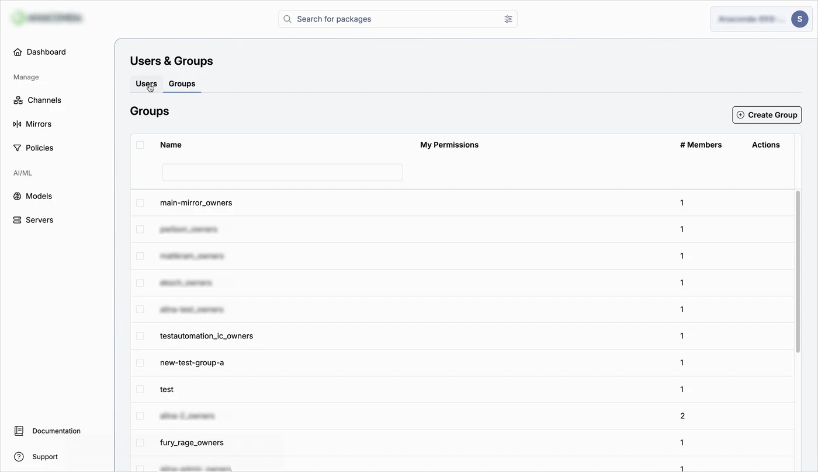Click the Channels sidebar icon
Image resolution: width=818 pixels, height=472 pixels.
(x=18, y=100)
